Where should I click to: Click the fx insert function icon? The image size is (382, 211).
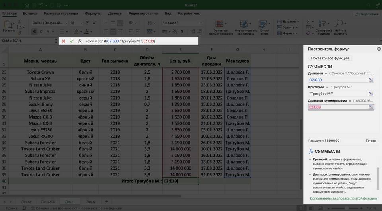pos(80,41)
